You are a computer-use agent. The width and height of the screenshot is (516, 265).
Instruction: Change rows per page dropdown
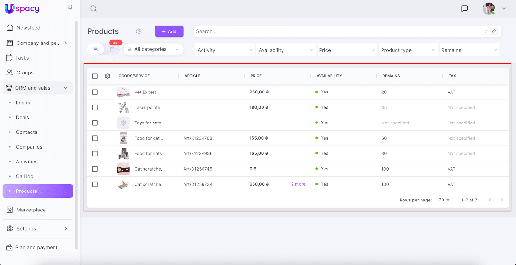(444, 200)
